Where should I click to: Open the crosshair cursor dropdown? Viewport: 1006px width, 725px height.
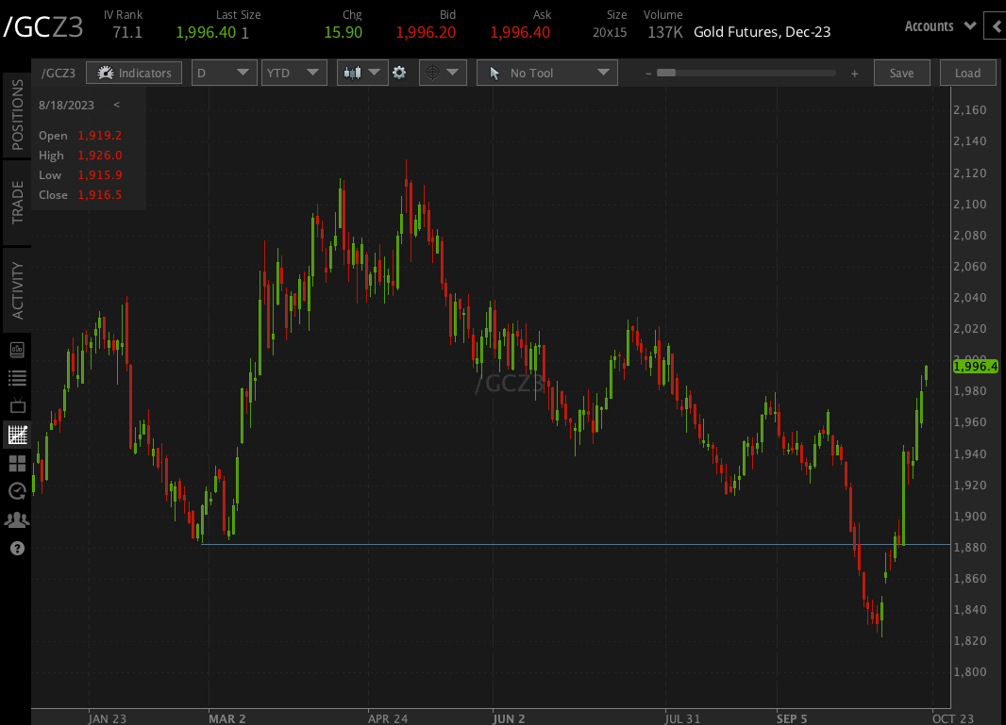[x=442, y=74]
